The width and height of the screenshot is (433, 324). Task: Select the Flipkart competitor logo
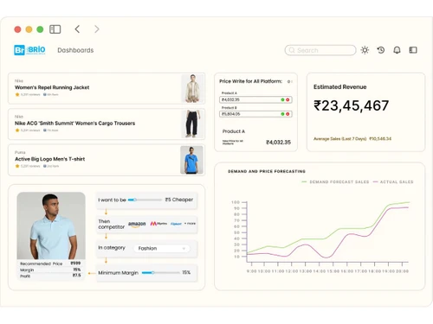pyautogui.click(x=176, y=224)
